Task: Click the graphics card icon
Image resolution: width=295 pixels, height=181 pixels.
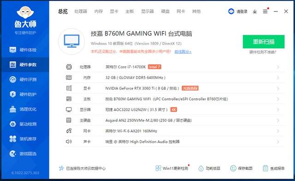Action: 69,88
